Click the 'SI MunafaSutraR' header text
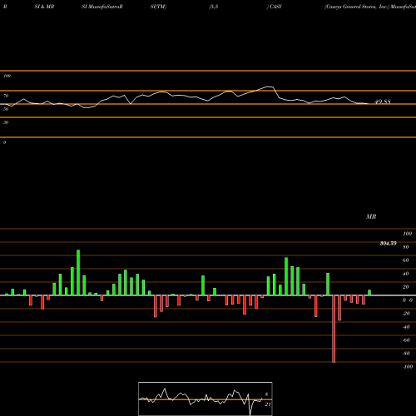 (102, 7)
